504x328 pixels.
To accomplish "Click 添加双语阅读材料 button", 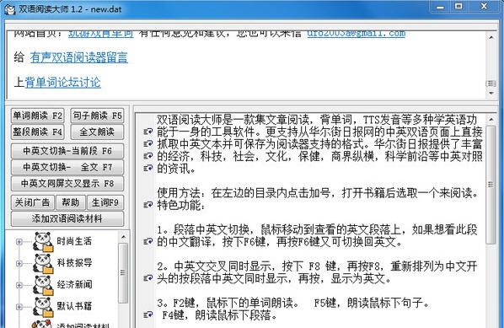I will pyautogui.click(x=67, y=218).
